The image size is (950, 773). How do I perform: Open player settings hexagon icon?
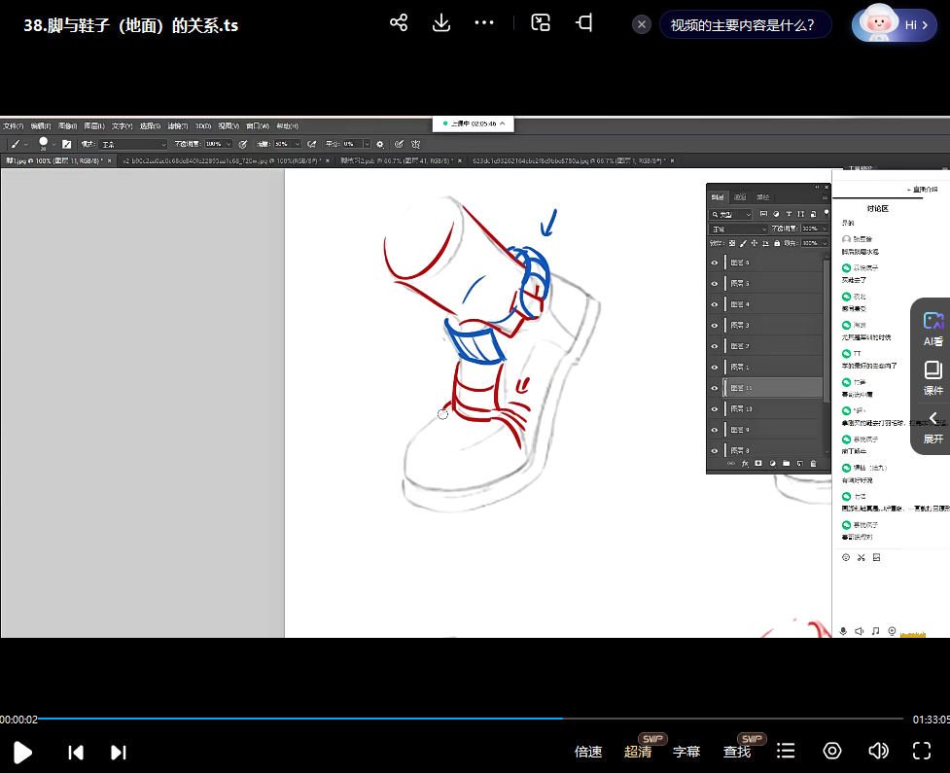click(832, 751)
